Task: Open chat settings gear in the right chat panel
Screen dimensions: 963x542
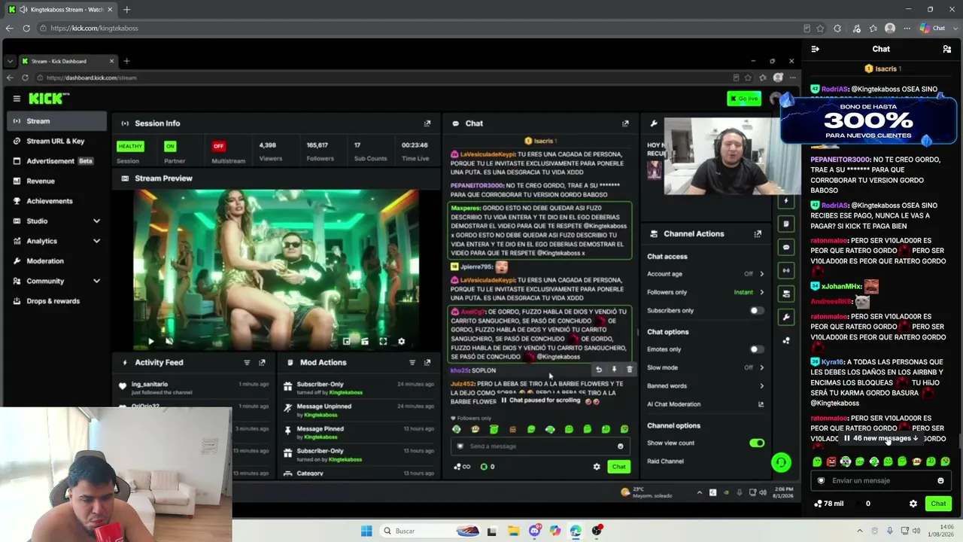Action: pyautogui.click(x=913, y=504)
